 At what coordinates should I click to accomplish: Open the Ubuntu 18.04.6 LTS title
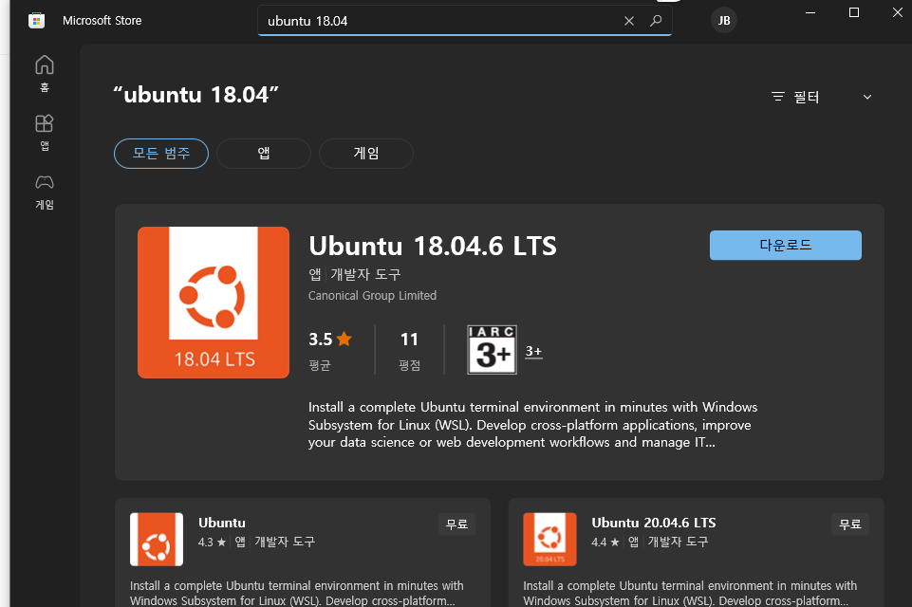pyautogui.click(x=433, y=246)
